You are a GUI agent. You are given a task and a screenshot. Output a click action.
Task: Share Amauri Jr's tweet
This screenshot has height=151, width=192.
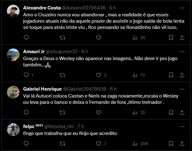point(182,75)
